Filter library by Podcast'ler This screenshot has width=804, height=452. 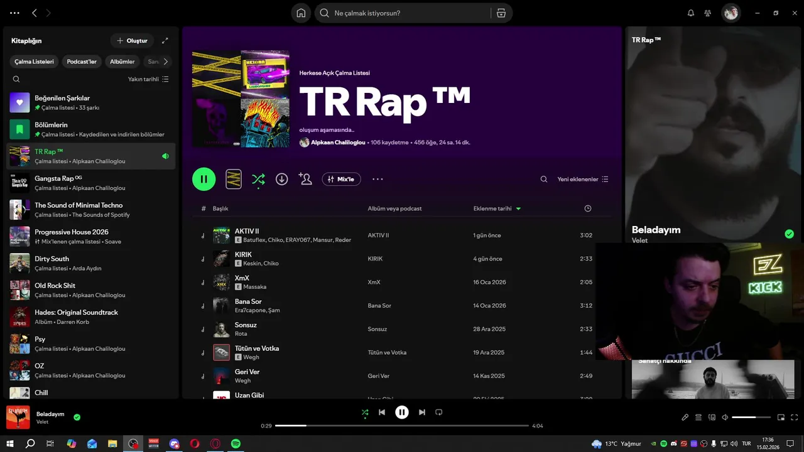tap(82, 62)
